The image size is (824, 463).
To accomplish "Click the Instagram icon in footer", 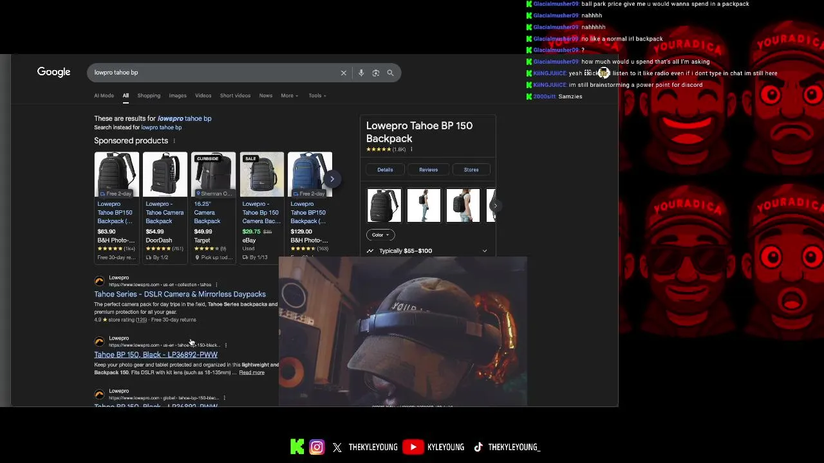I will 317,447.
